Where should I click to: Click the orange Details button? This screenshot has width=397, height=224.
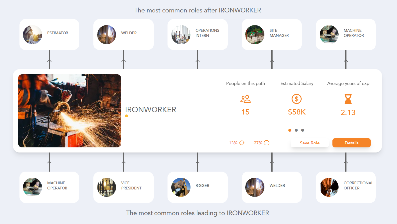click(351, 143)
